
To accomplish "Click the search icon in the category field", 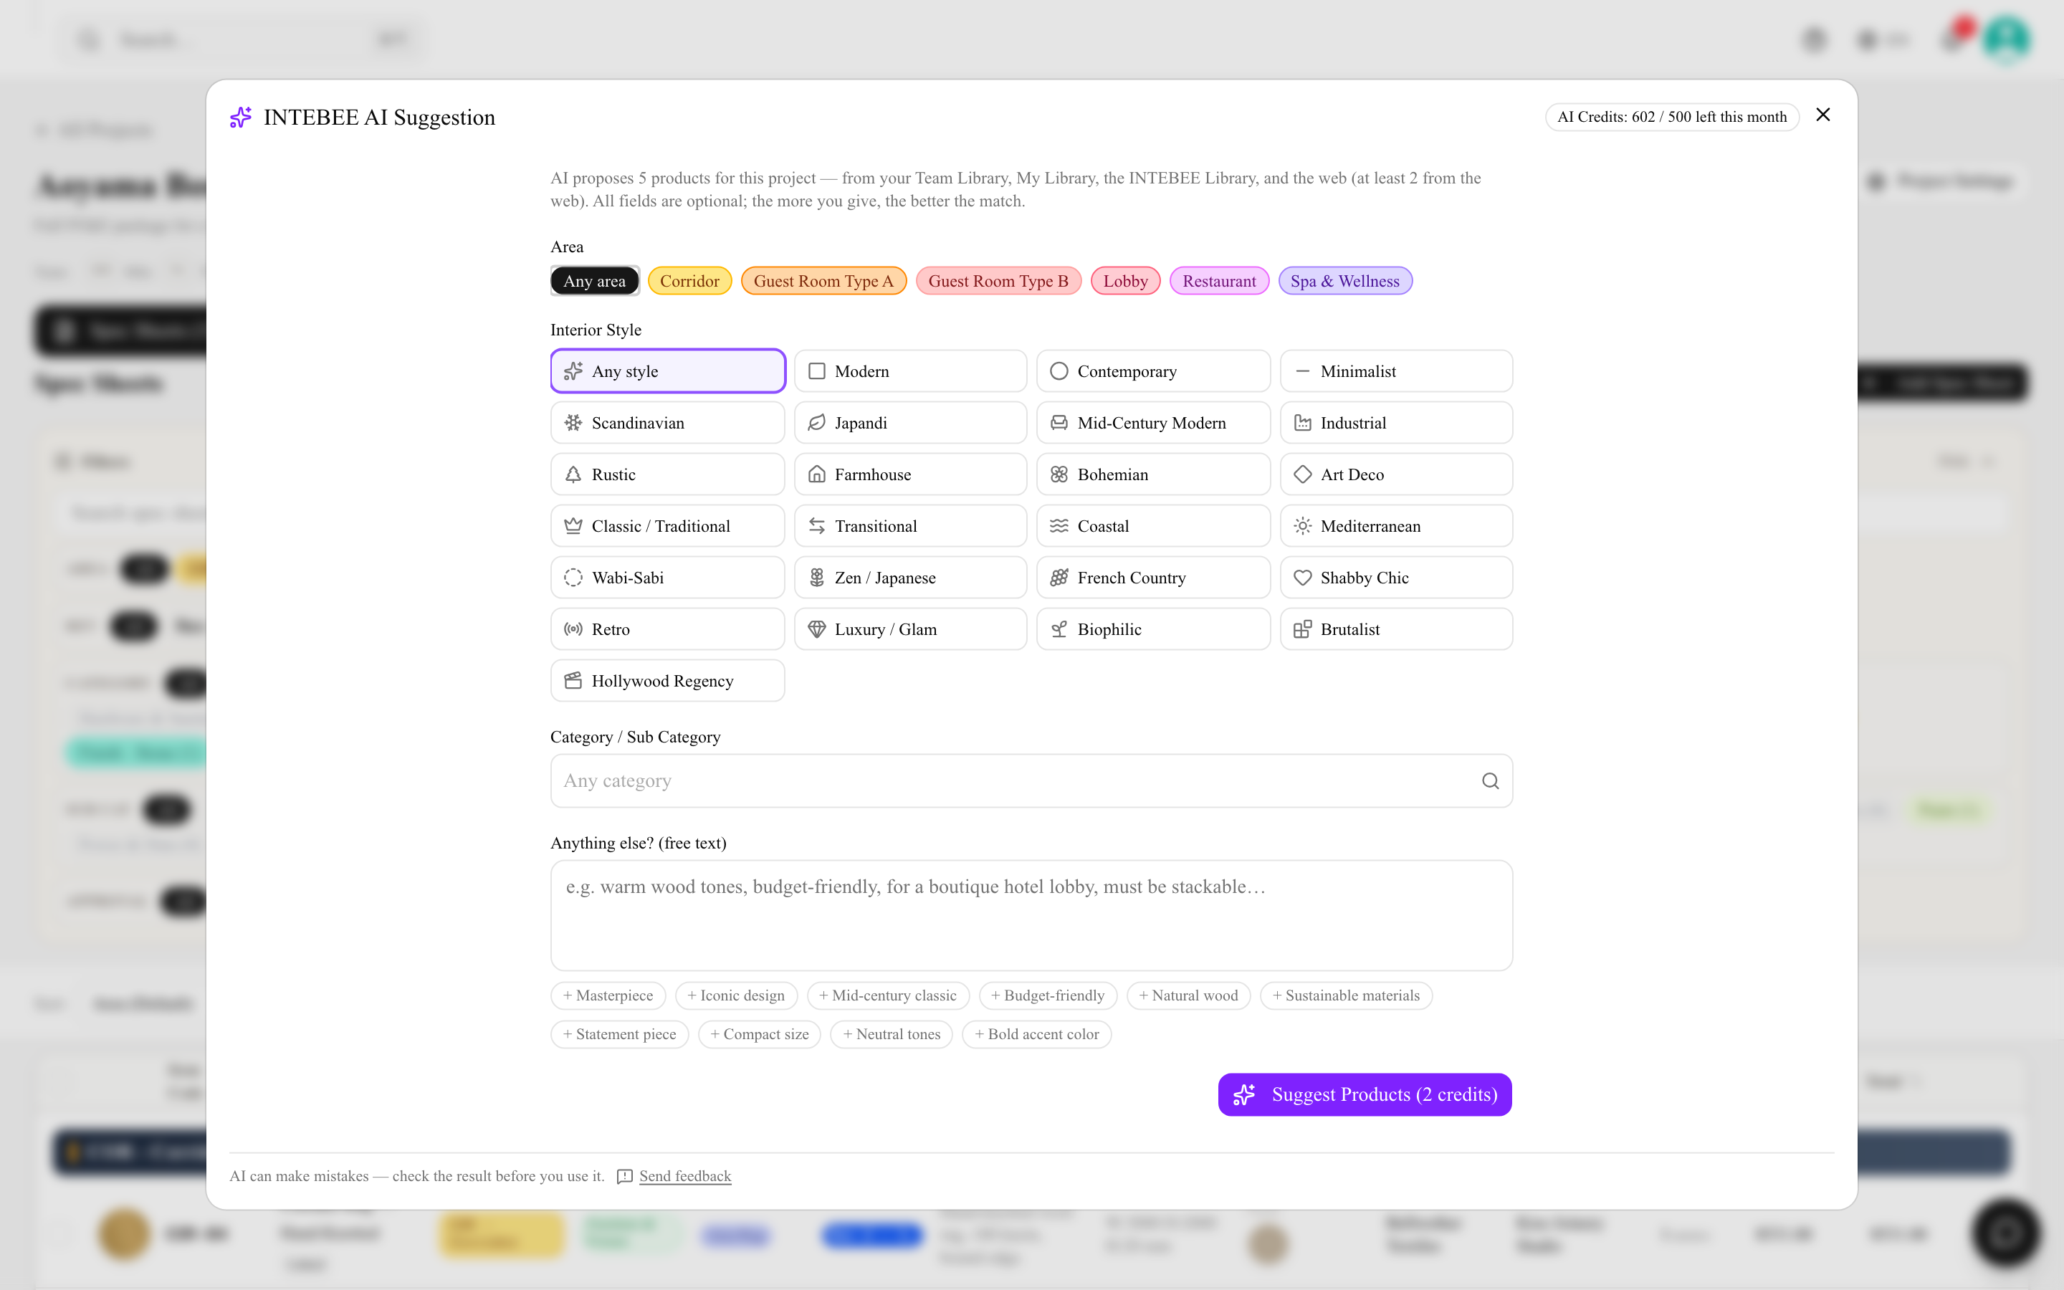I will pos(1490,780).
